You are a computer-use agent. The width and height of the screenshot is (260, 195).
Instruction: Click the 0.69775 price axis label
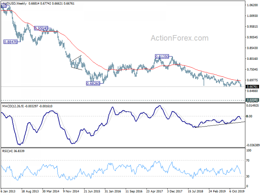(x=252, y=80)
